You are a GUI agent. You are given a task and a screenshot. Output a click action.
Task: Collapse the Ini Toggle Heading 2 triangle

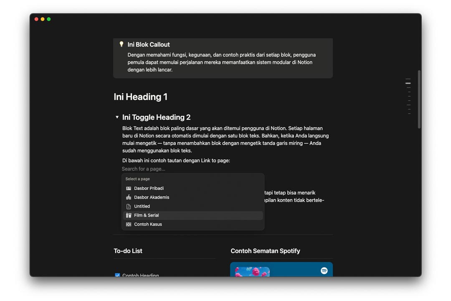(117, 117)
